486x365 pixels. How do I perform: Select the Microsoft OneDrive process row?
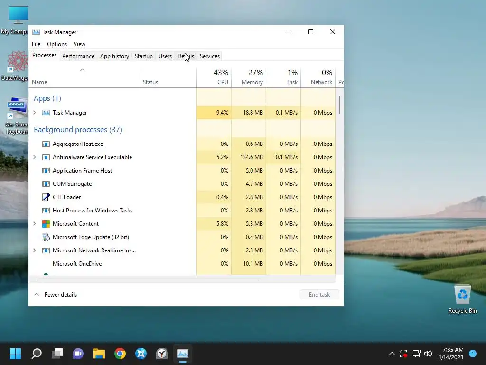point(182,264)
